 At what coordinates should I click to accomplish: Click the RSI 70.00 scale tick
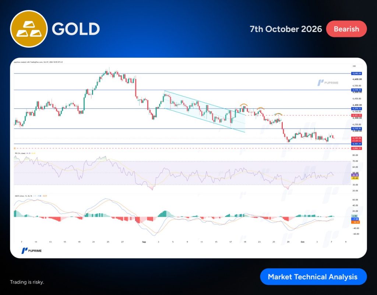355,161
